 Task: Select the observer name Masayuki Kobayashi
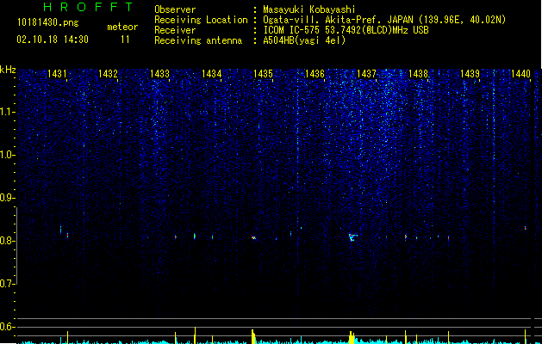[309, 9]
